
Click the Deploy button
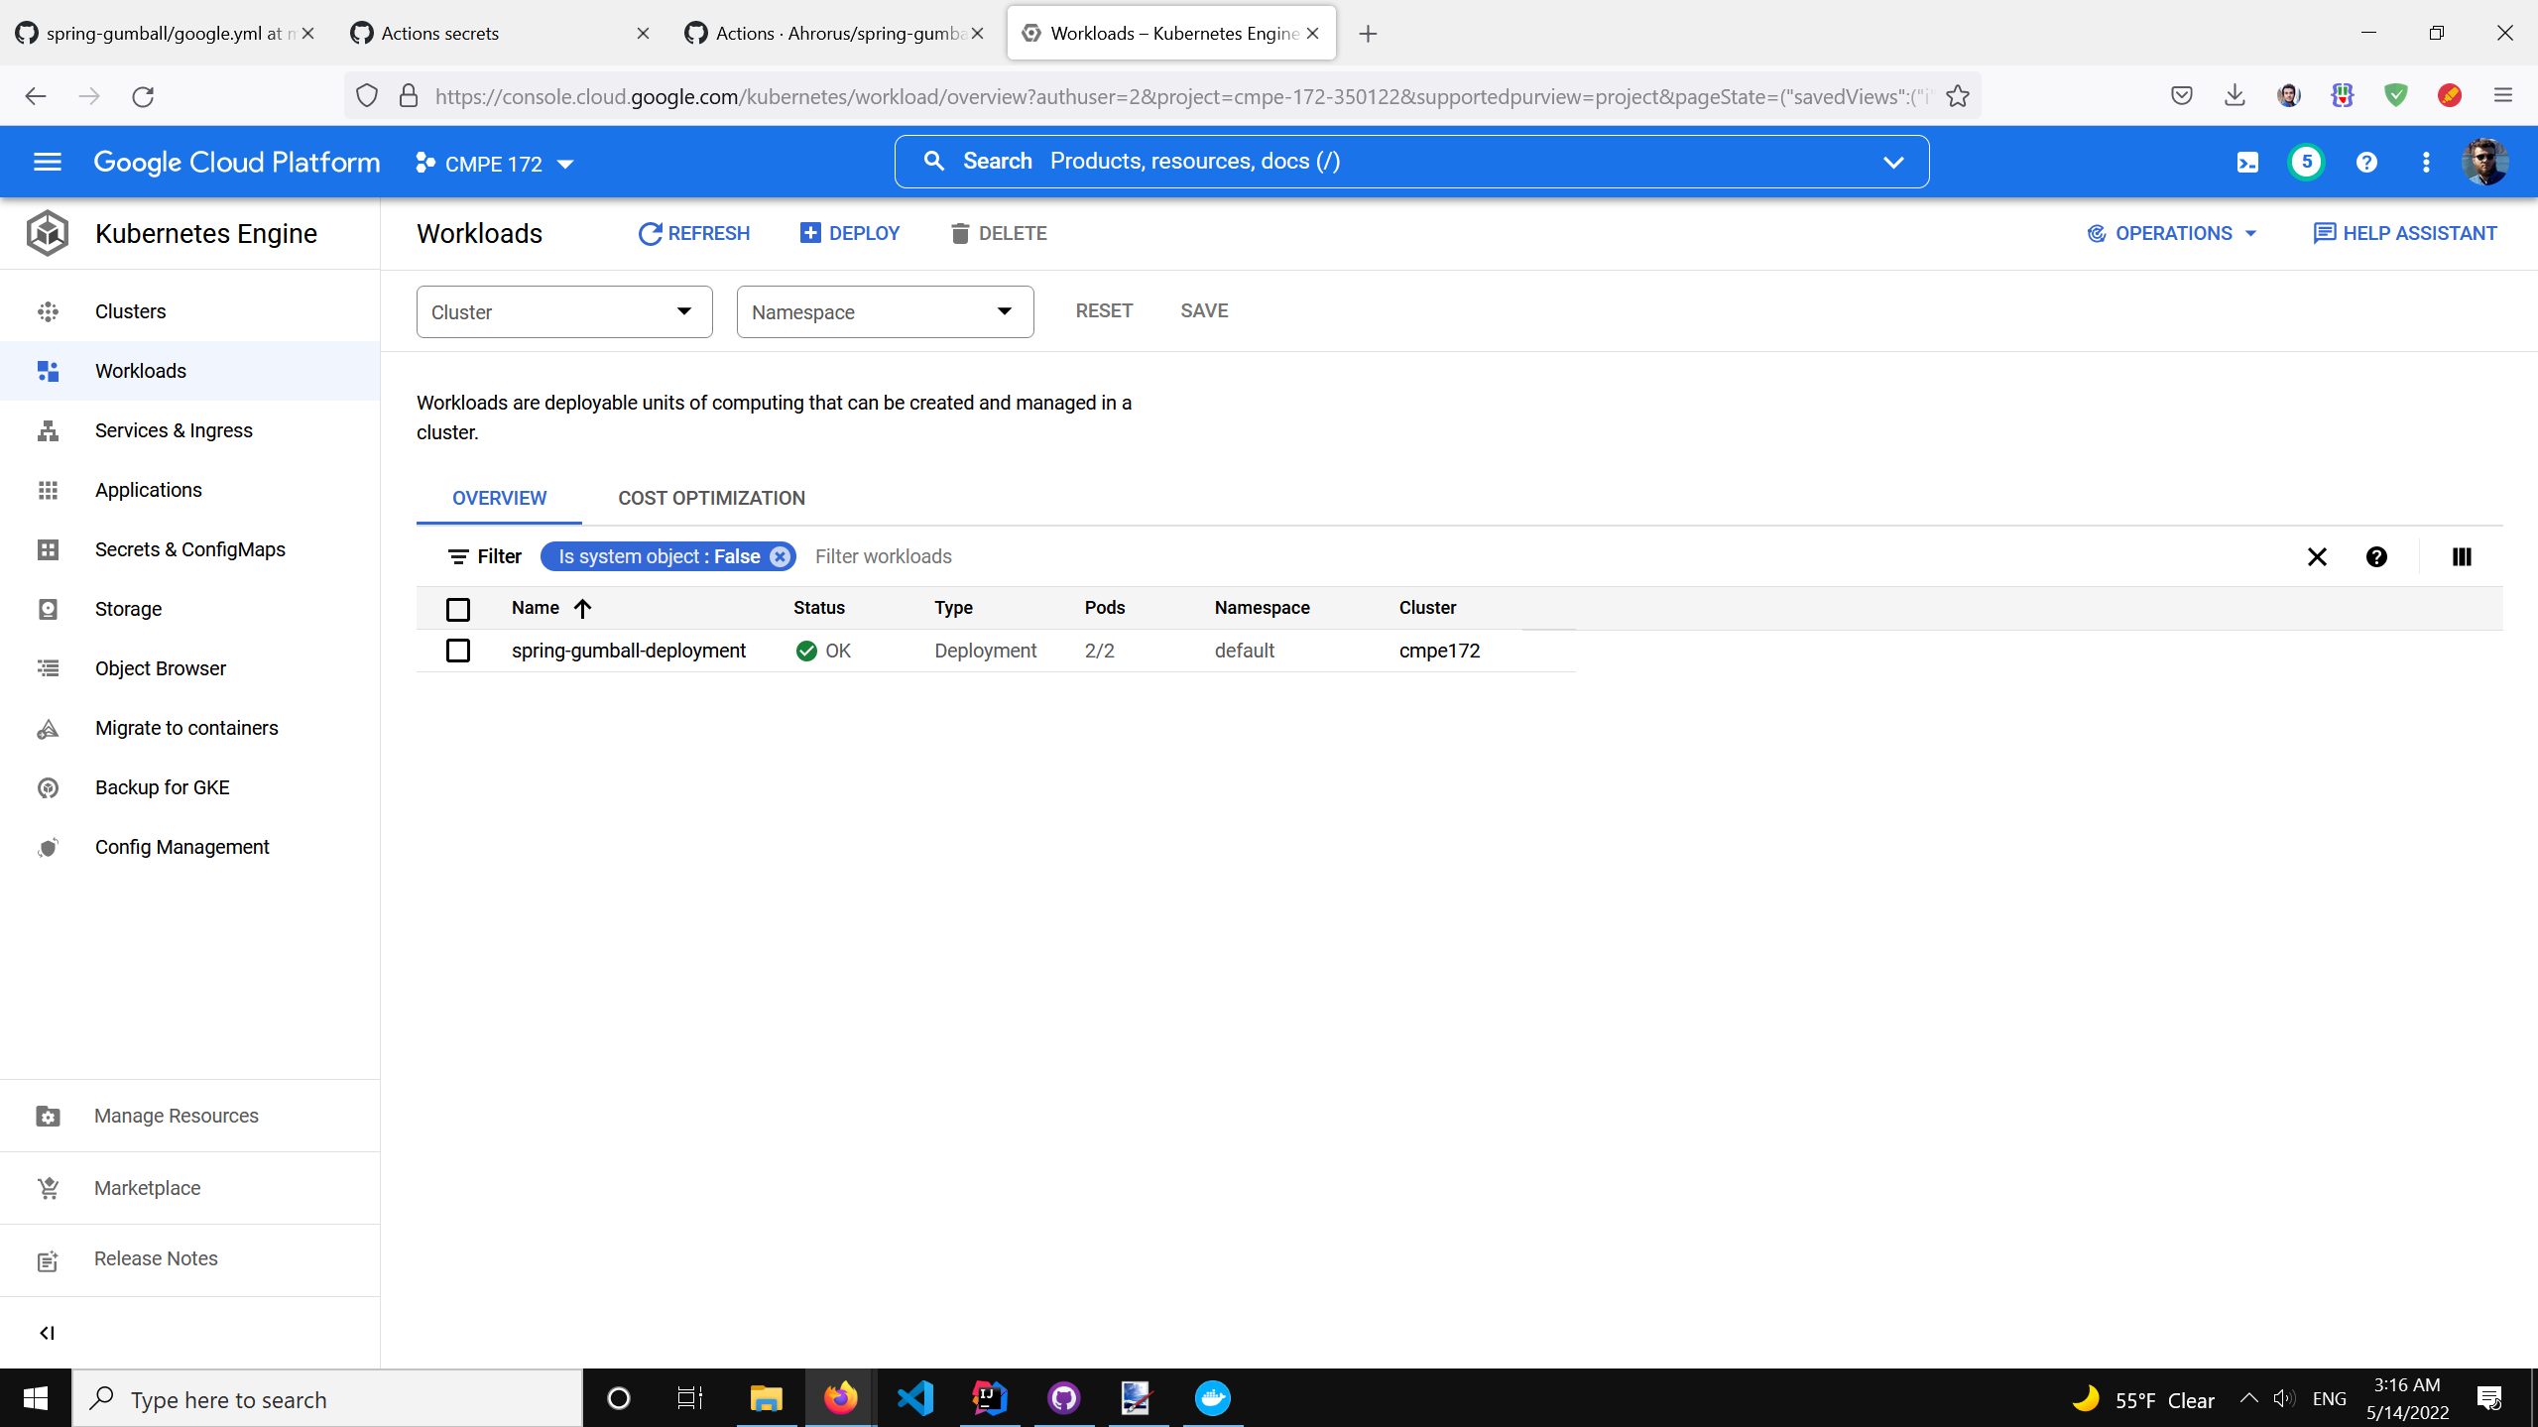click(x=850, y=234)
